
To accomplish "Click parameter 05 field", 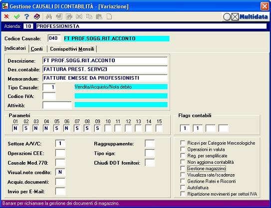I will click(x=56, y=128).
